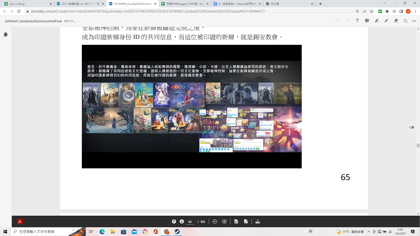Expand the right comments side panel
Image resolution: width=420 pixels, height=236 pixels.
pyautogui.click(x=412, y=127)
